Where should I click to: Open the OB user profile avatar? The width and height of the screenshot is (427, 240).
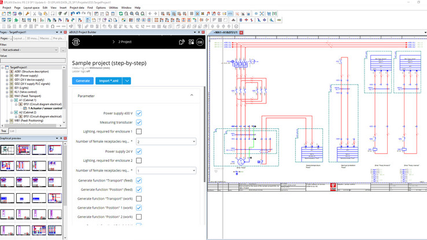pos(200,42)
